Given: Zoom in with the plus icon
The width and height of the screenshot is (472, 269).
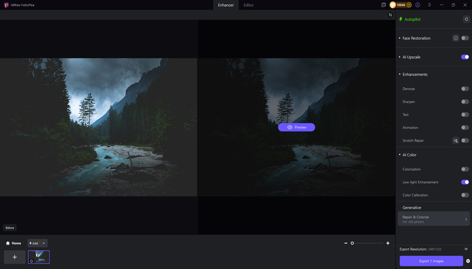Looking at the screenshot, I should pos(388,243).
